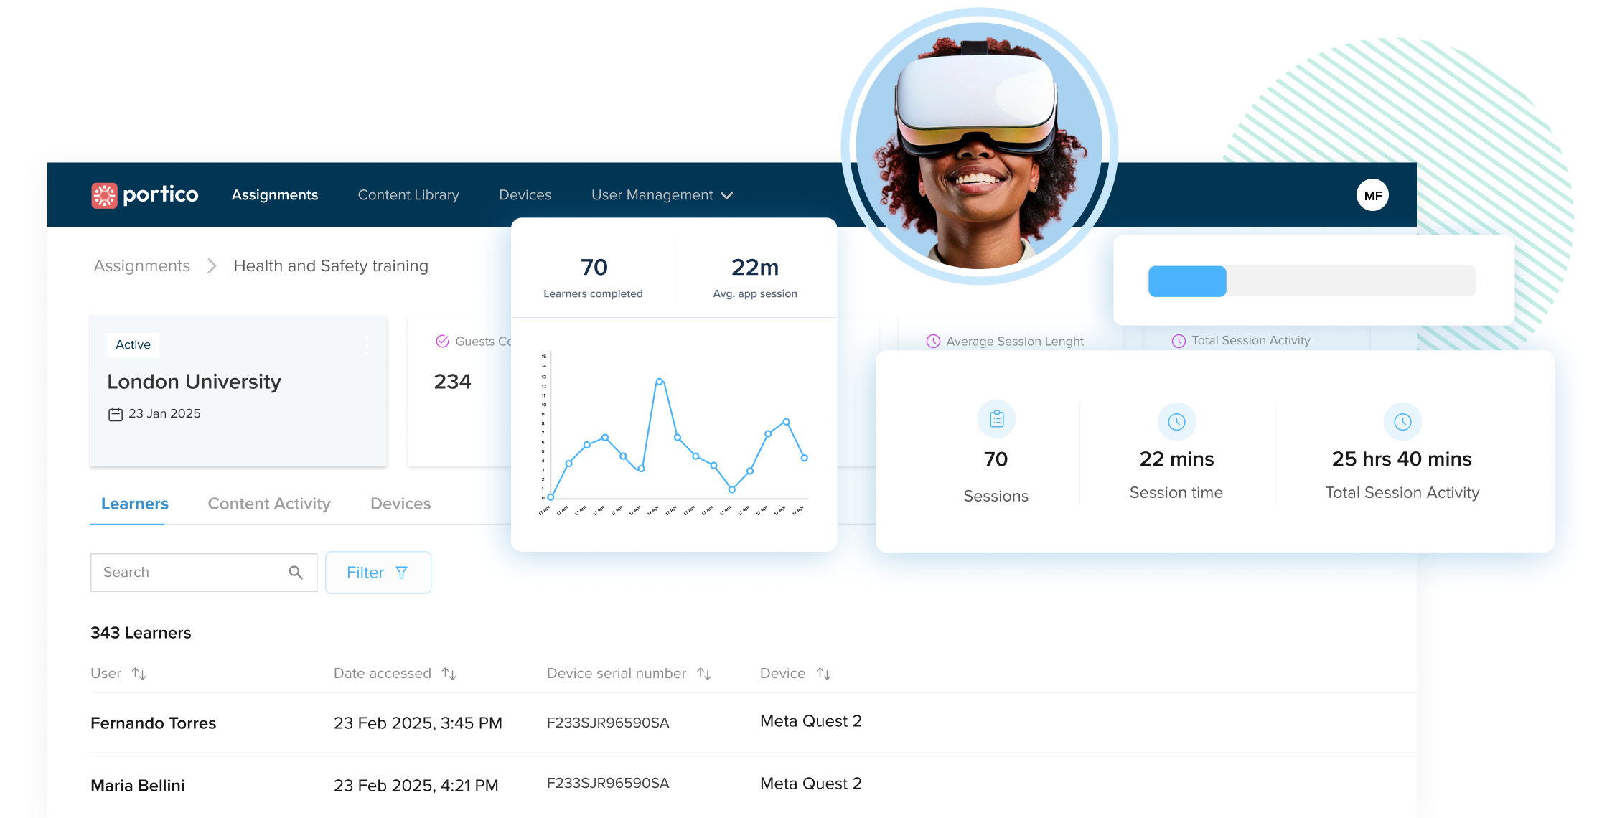Click the calendar icon on London University card
This screenshot has width=1602, height=818.
tap(116, 413)
